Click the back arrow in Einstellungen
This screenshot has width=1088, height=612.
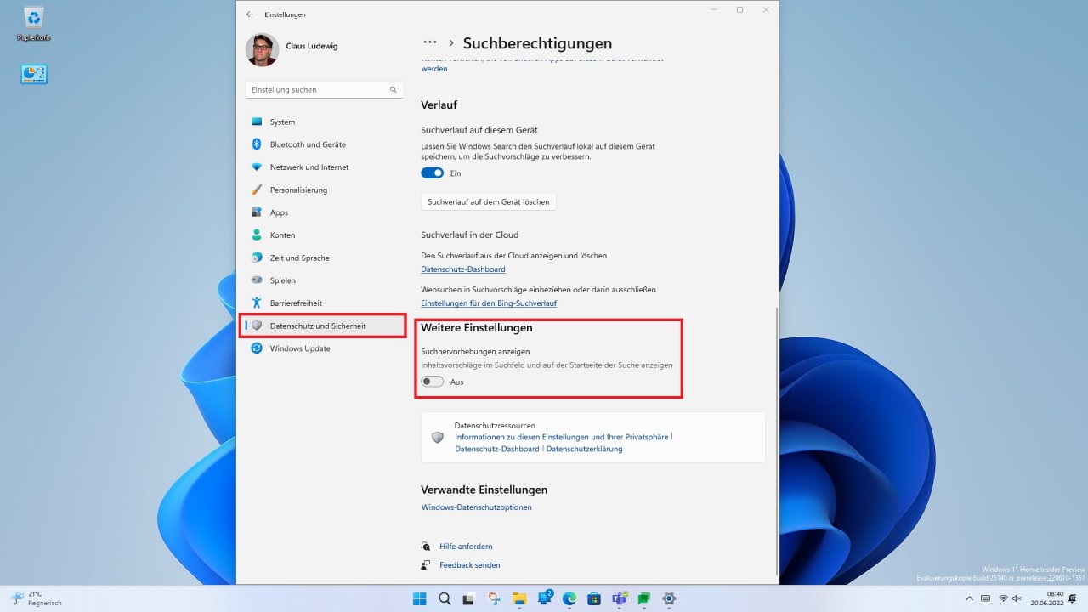[x=249, y=14]
